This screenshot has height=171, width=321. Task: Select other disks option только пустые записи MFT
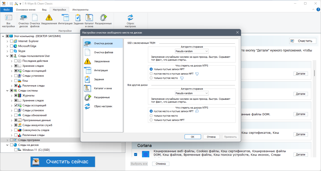point(151,120)
